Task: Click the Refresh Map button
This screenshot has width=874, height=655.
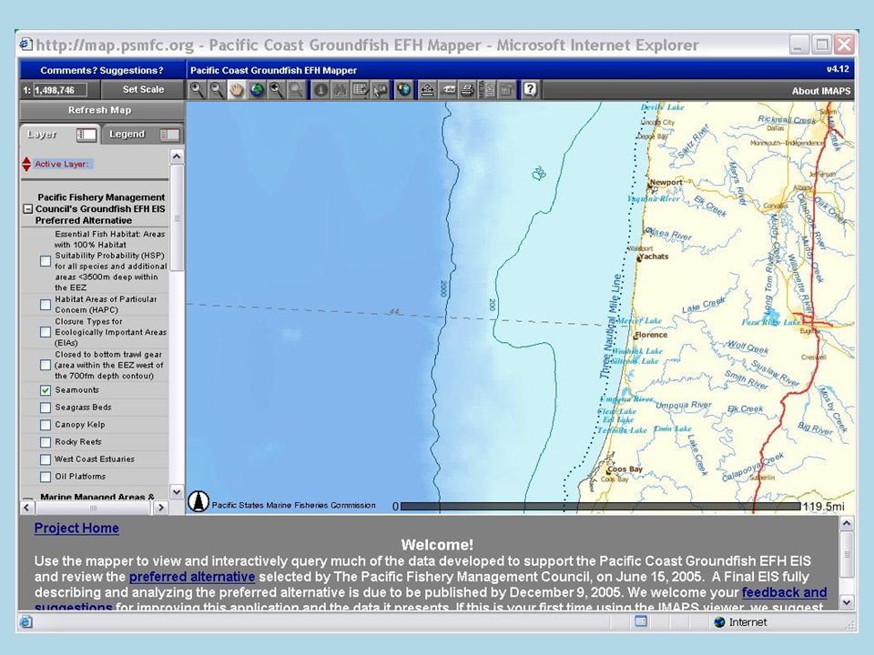Action: (x=100, y=110)
